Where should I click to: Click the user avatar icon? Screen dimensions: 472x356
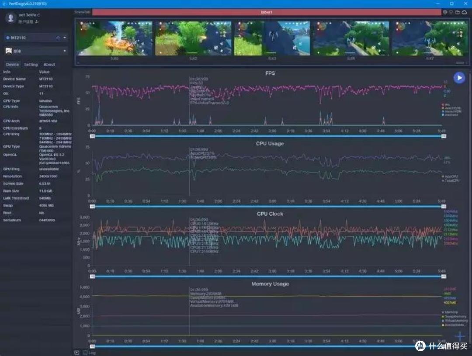pos(10,18)
